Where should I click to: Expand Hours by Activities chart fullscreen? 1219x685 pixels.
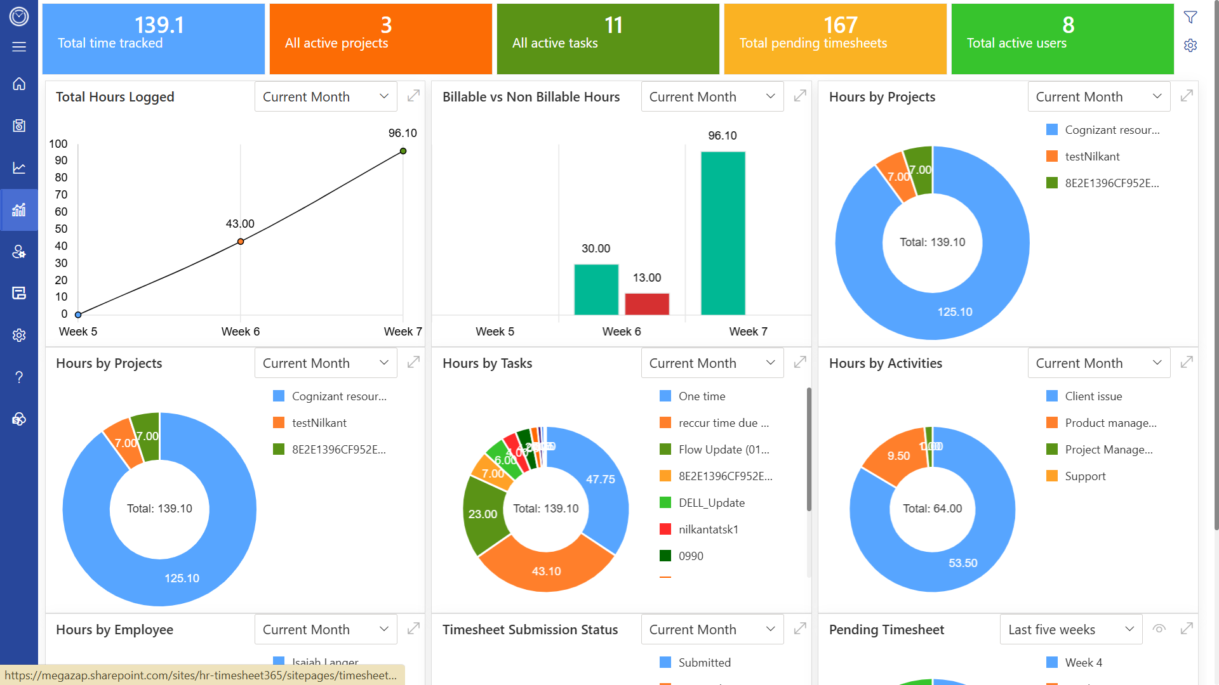pyautogui.click(x=1187, y=362)
